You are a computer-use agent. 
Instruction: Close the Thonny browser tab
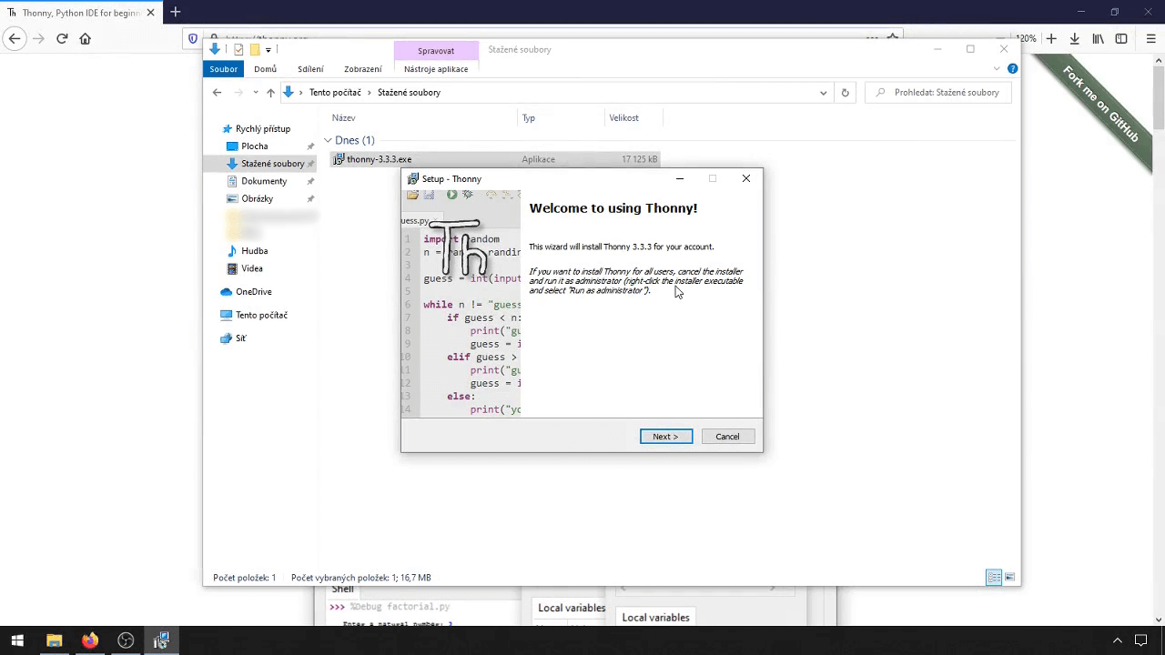(x=151, y=13)
